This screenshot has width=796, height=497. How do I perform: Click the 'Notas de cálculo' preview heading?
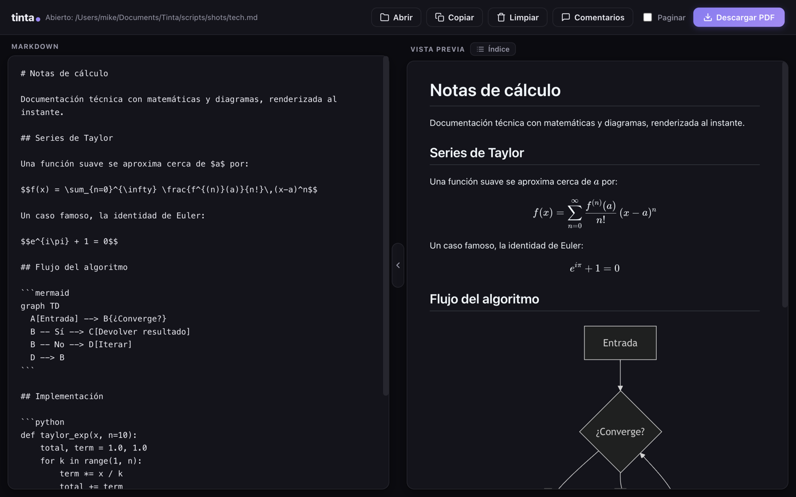click(x=495, y=90)
